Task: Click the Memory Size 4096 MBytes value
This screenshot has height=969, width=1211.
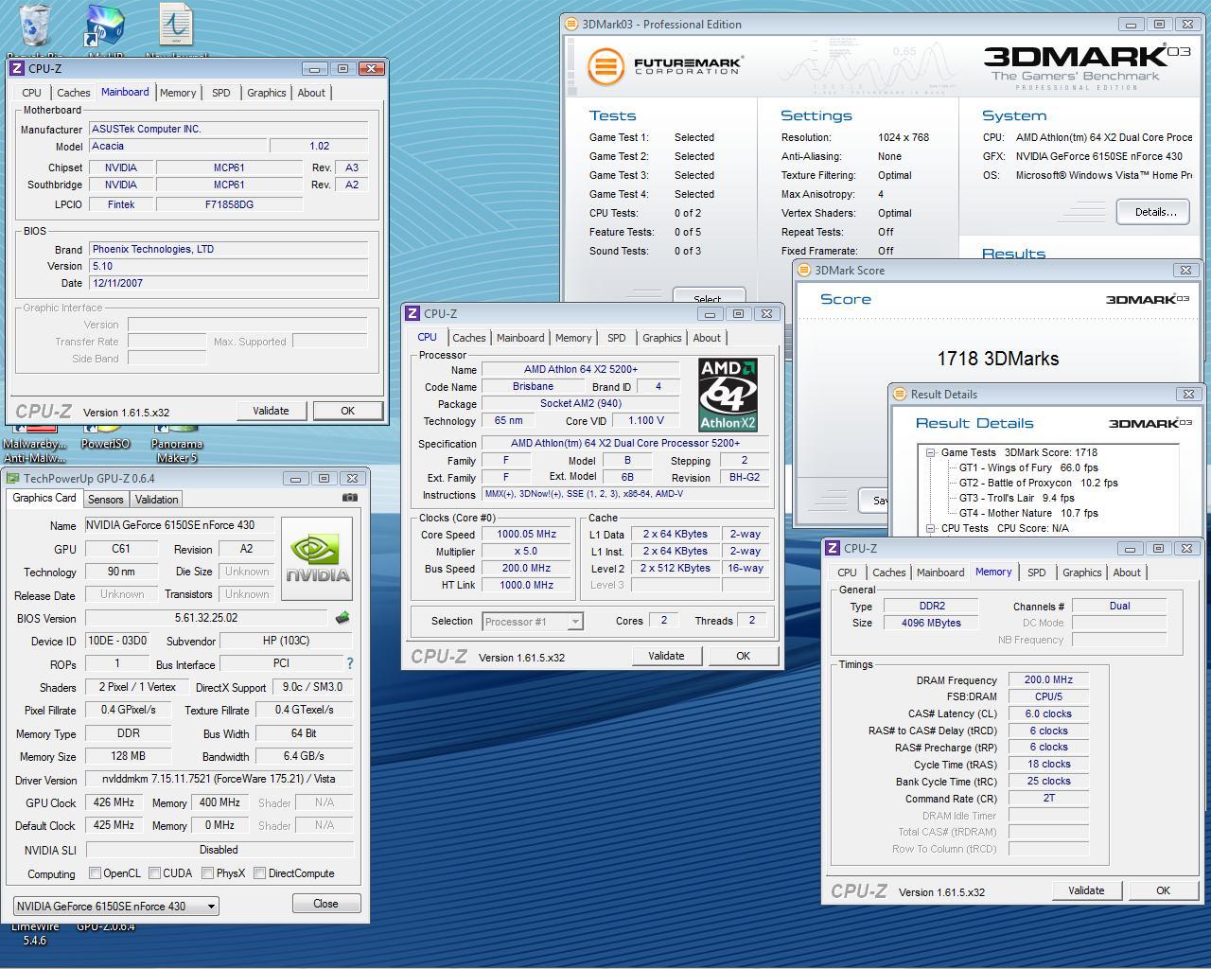Action: [931, 623]
